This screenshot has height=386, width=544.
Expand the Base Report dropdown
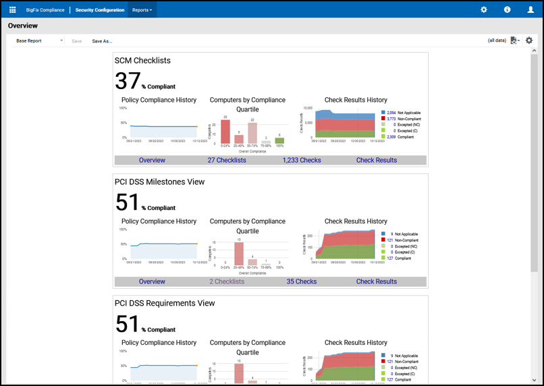39,41
